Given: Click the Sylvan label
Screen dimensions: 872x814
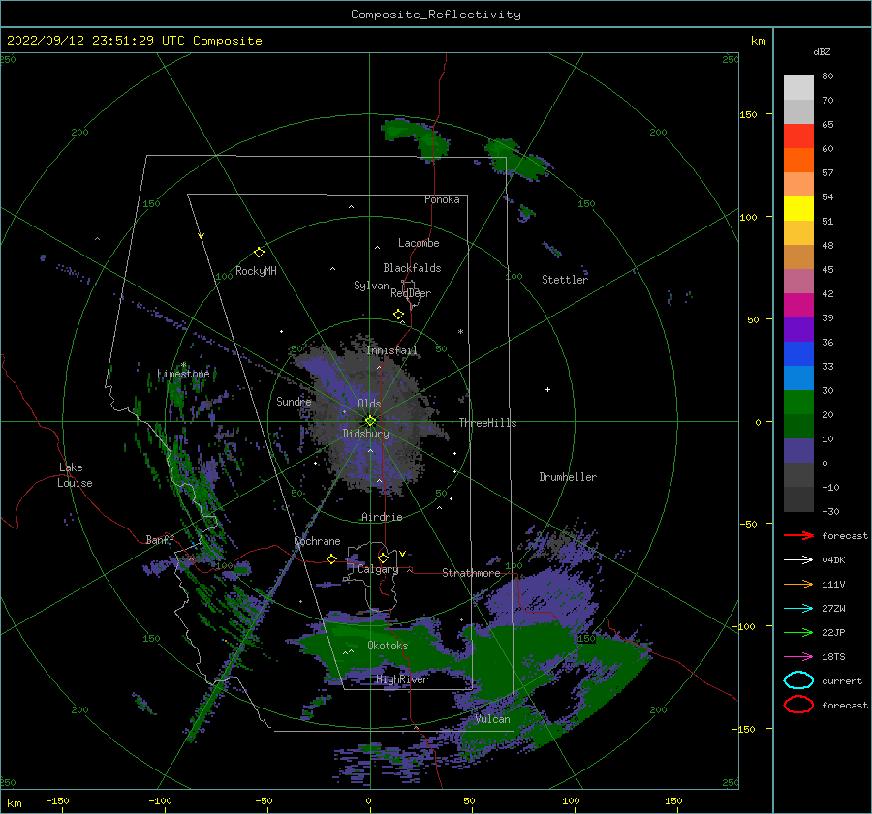Looking at the screenshot, I should tap(371, 286).
